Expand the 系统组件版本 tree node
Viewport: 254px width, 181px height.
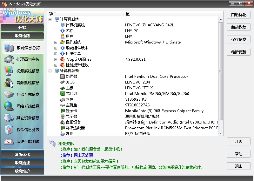tap(56, 48)
